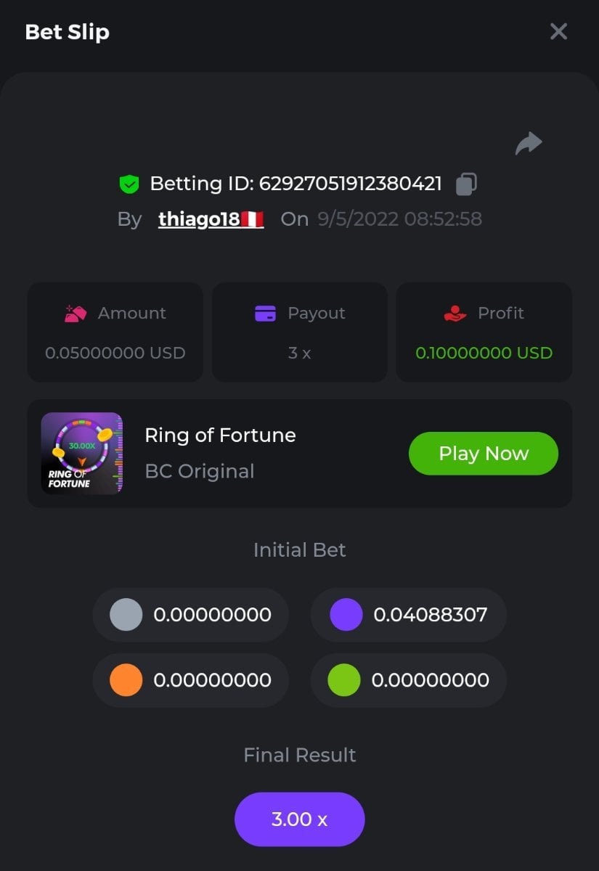The height and width of the screenshot is (871, 599).
Task: Click the green profit amount 0.10000000 USD
Action: (484, 353)
